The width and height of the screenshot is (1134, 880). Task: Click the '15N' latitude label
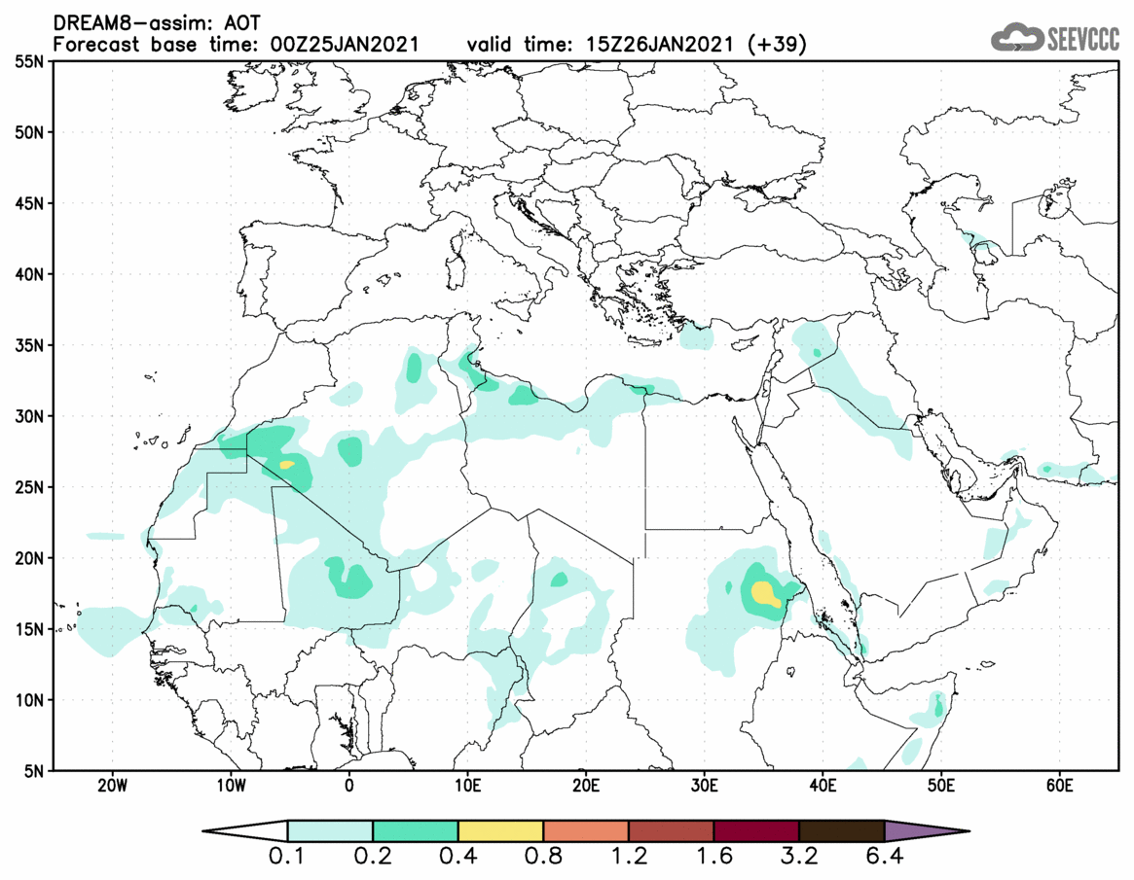29,628
